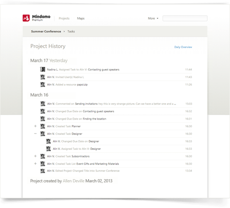Go to Summer Conference breadcrumb
Viewport: 230px width, 208px height.
tap(46, 31)
